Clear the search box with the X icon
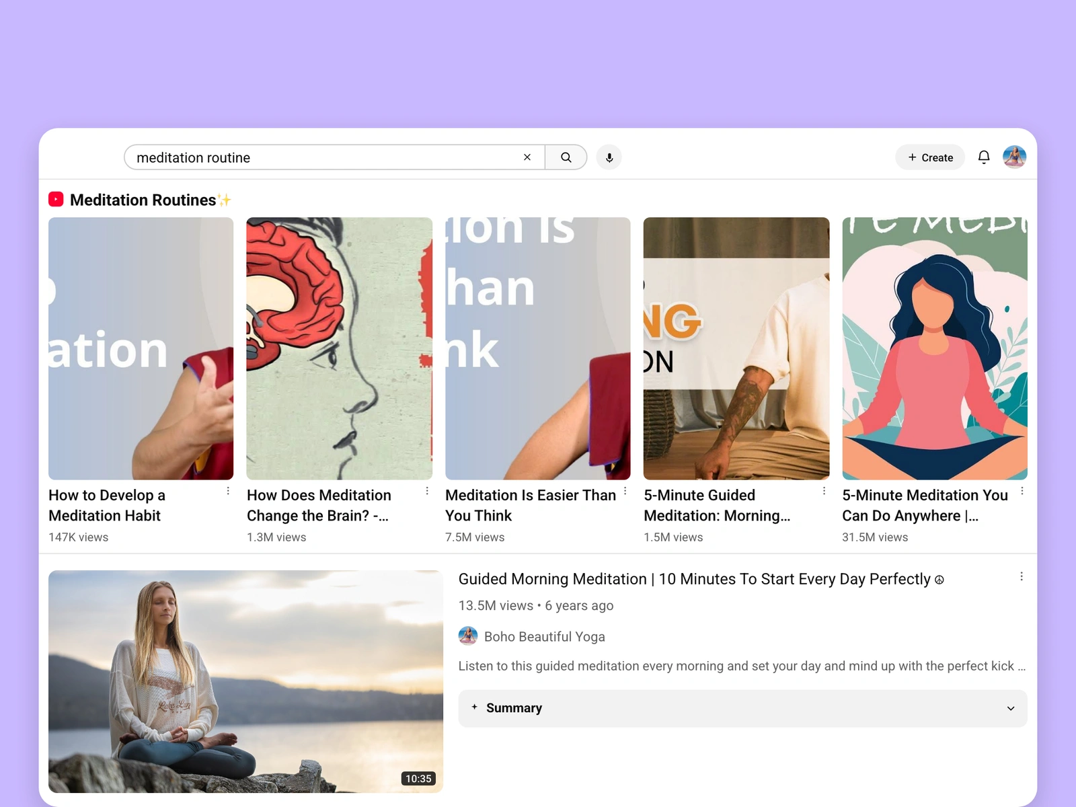 tap(527, 157)
